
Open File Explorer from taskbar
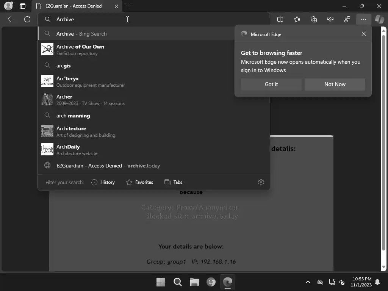click(x=194, y=282)
